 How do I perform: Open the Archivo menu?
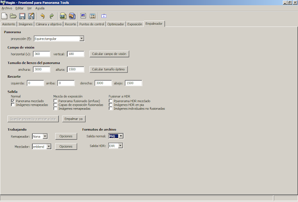[7, 8]
